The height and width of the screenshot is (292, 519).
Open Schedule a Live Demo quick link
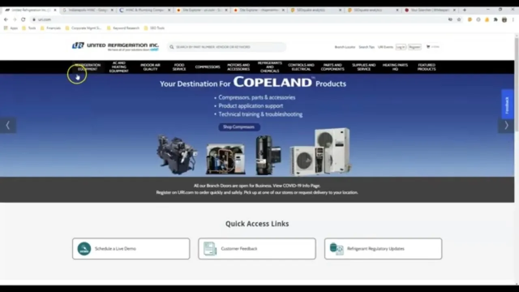(x=131, y=249)
